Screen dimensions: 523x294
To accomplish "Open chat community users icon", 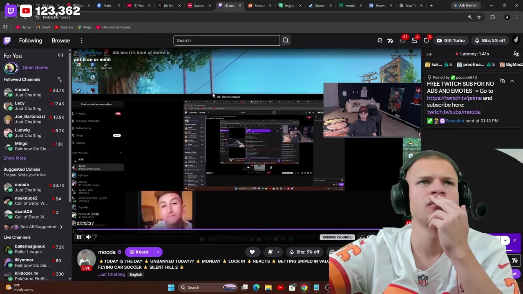I will click(516, 54).
